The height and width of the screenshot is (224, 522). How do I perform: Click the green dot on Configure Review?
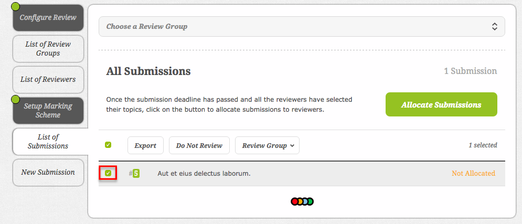pyautogui.click(x=15, y=6)
